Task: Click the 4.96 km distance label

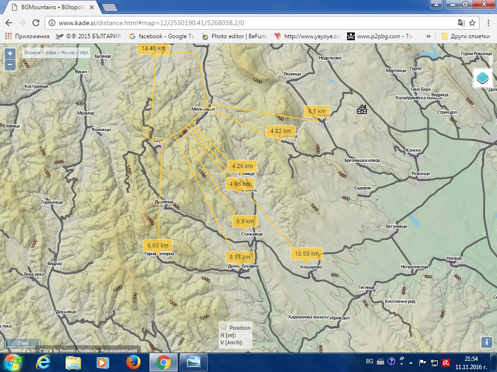Action: (240, 184)
